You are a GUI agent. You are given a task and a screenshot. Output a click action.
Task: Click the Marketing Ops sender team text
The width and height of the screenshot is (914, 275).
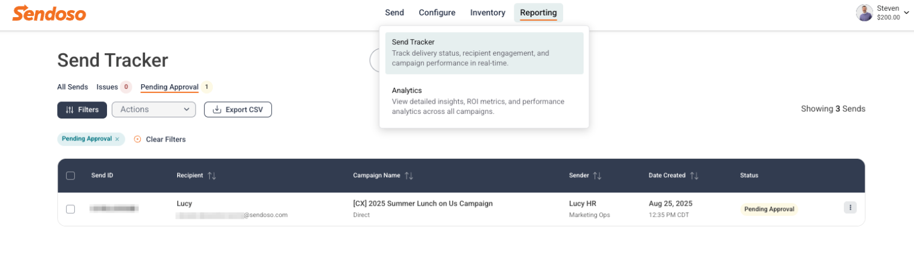589,215
